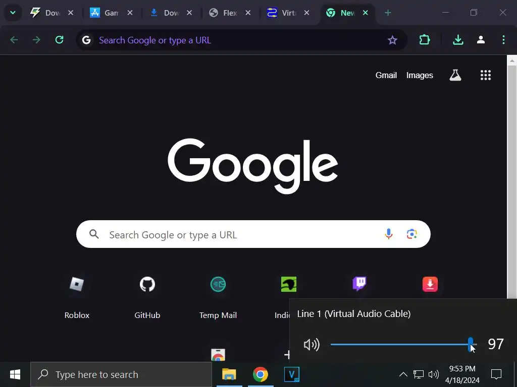Open Search Labs flask icon
This screenshot has width=517, height=387.
tap(455, 76)
